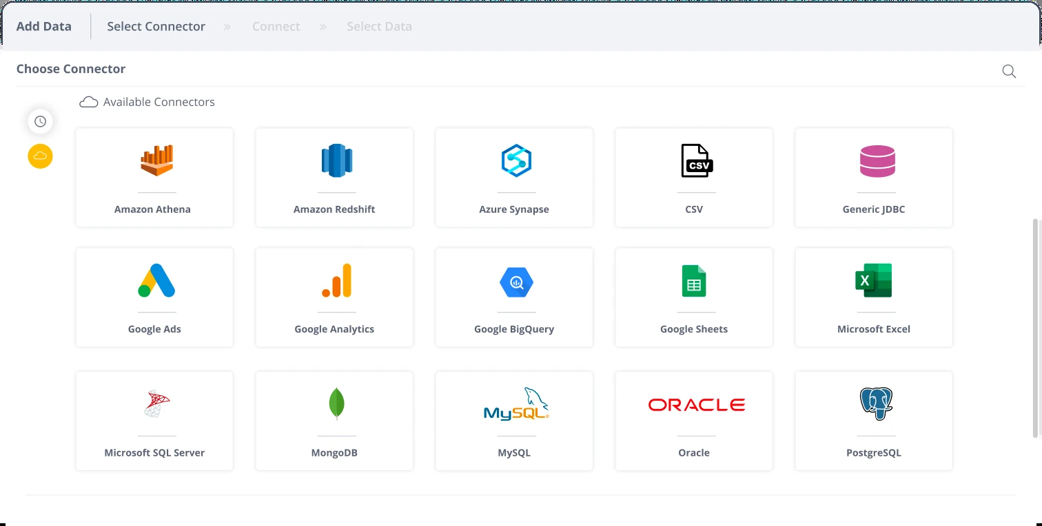1042x526 pixels.
Task: Select the Microsoft Excel connector
Action: [x=874, y=297]
